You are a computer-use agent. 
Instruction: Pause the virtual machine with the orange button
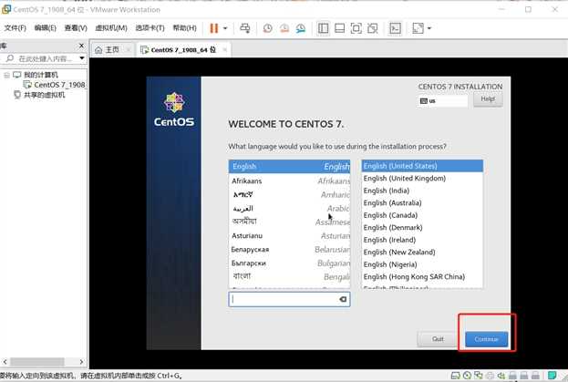(214, 28)
